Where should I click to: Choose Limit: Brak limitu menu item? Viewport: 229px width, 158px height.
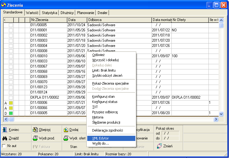click(111, 70)
